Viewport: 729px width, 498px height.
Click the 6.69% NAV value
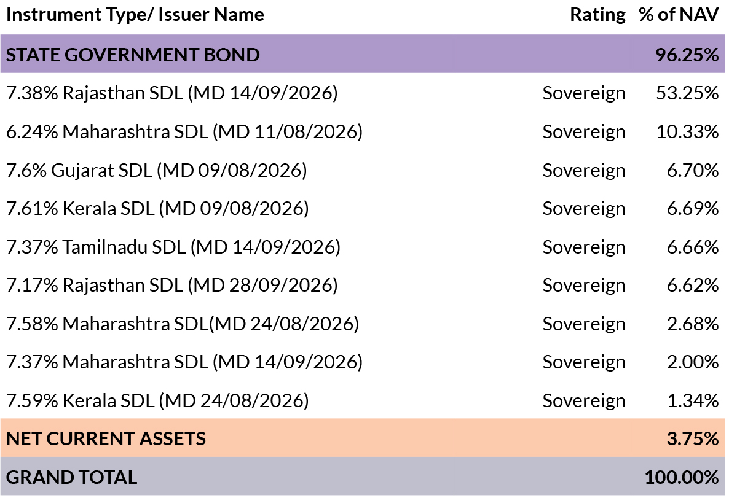point(693,209)
